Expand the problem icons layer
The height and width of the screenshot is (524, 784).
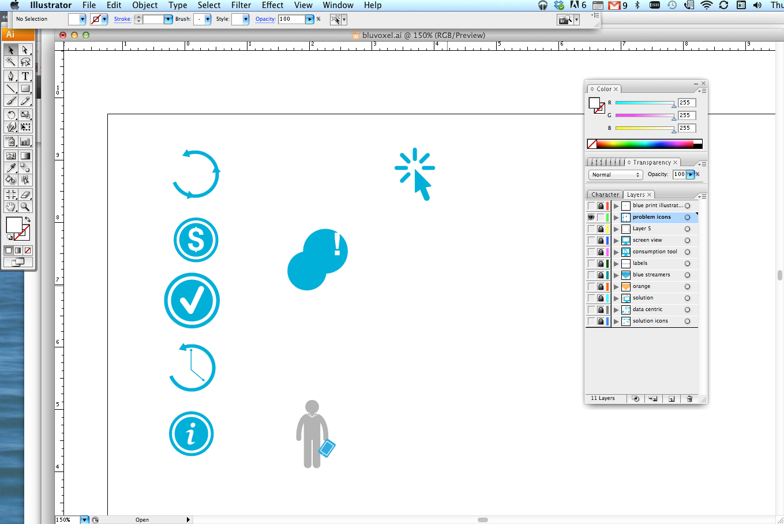[x=616, y=218]
